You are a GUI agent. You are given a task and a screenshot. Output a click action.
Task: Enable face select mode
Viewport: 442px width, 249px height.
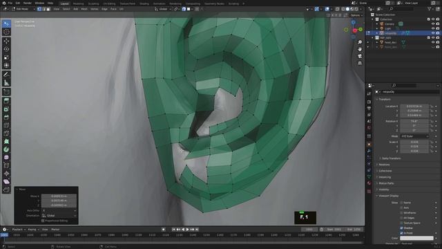point(48,9)
